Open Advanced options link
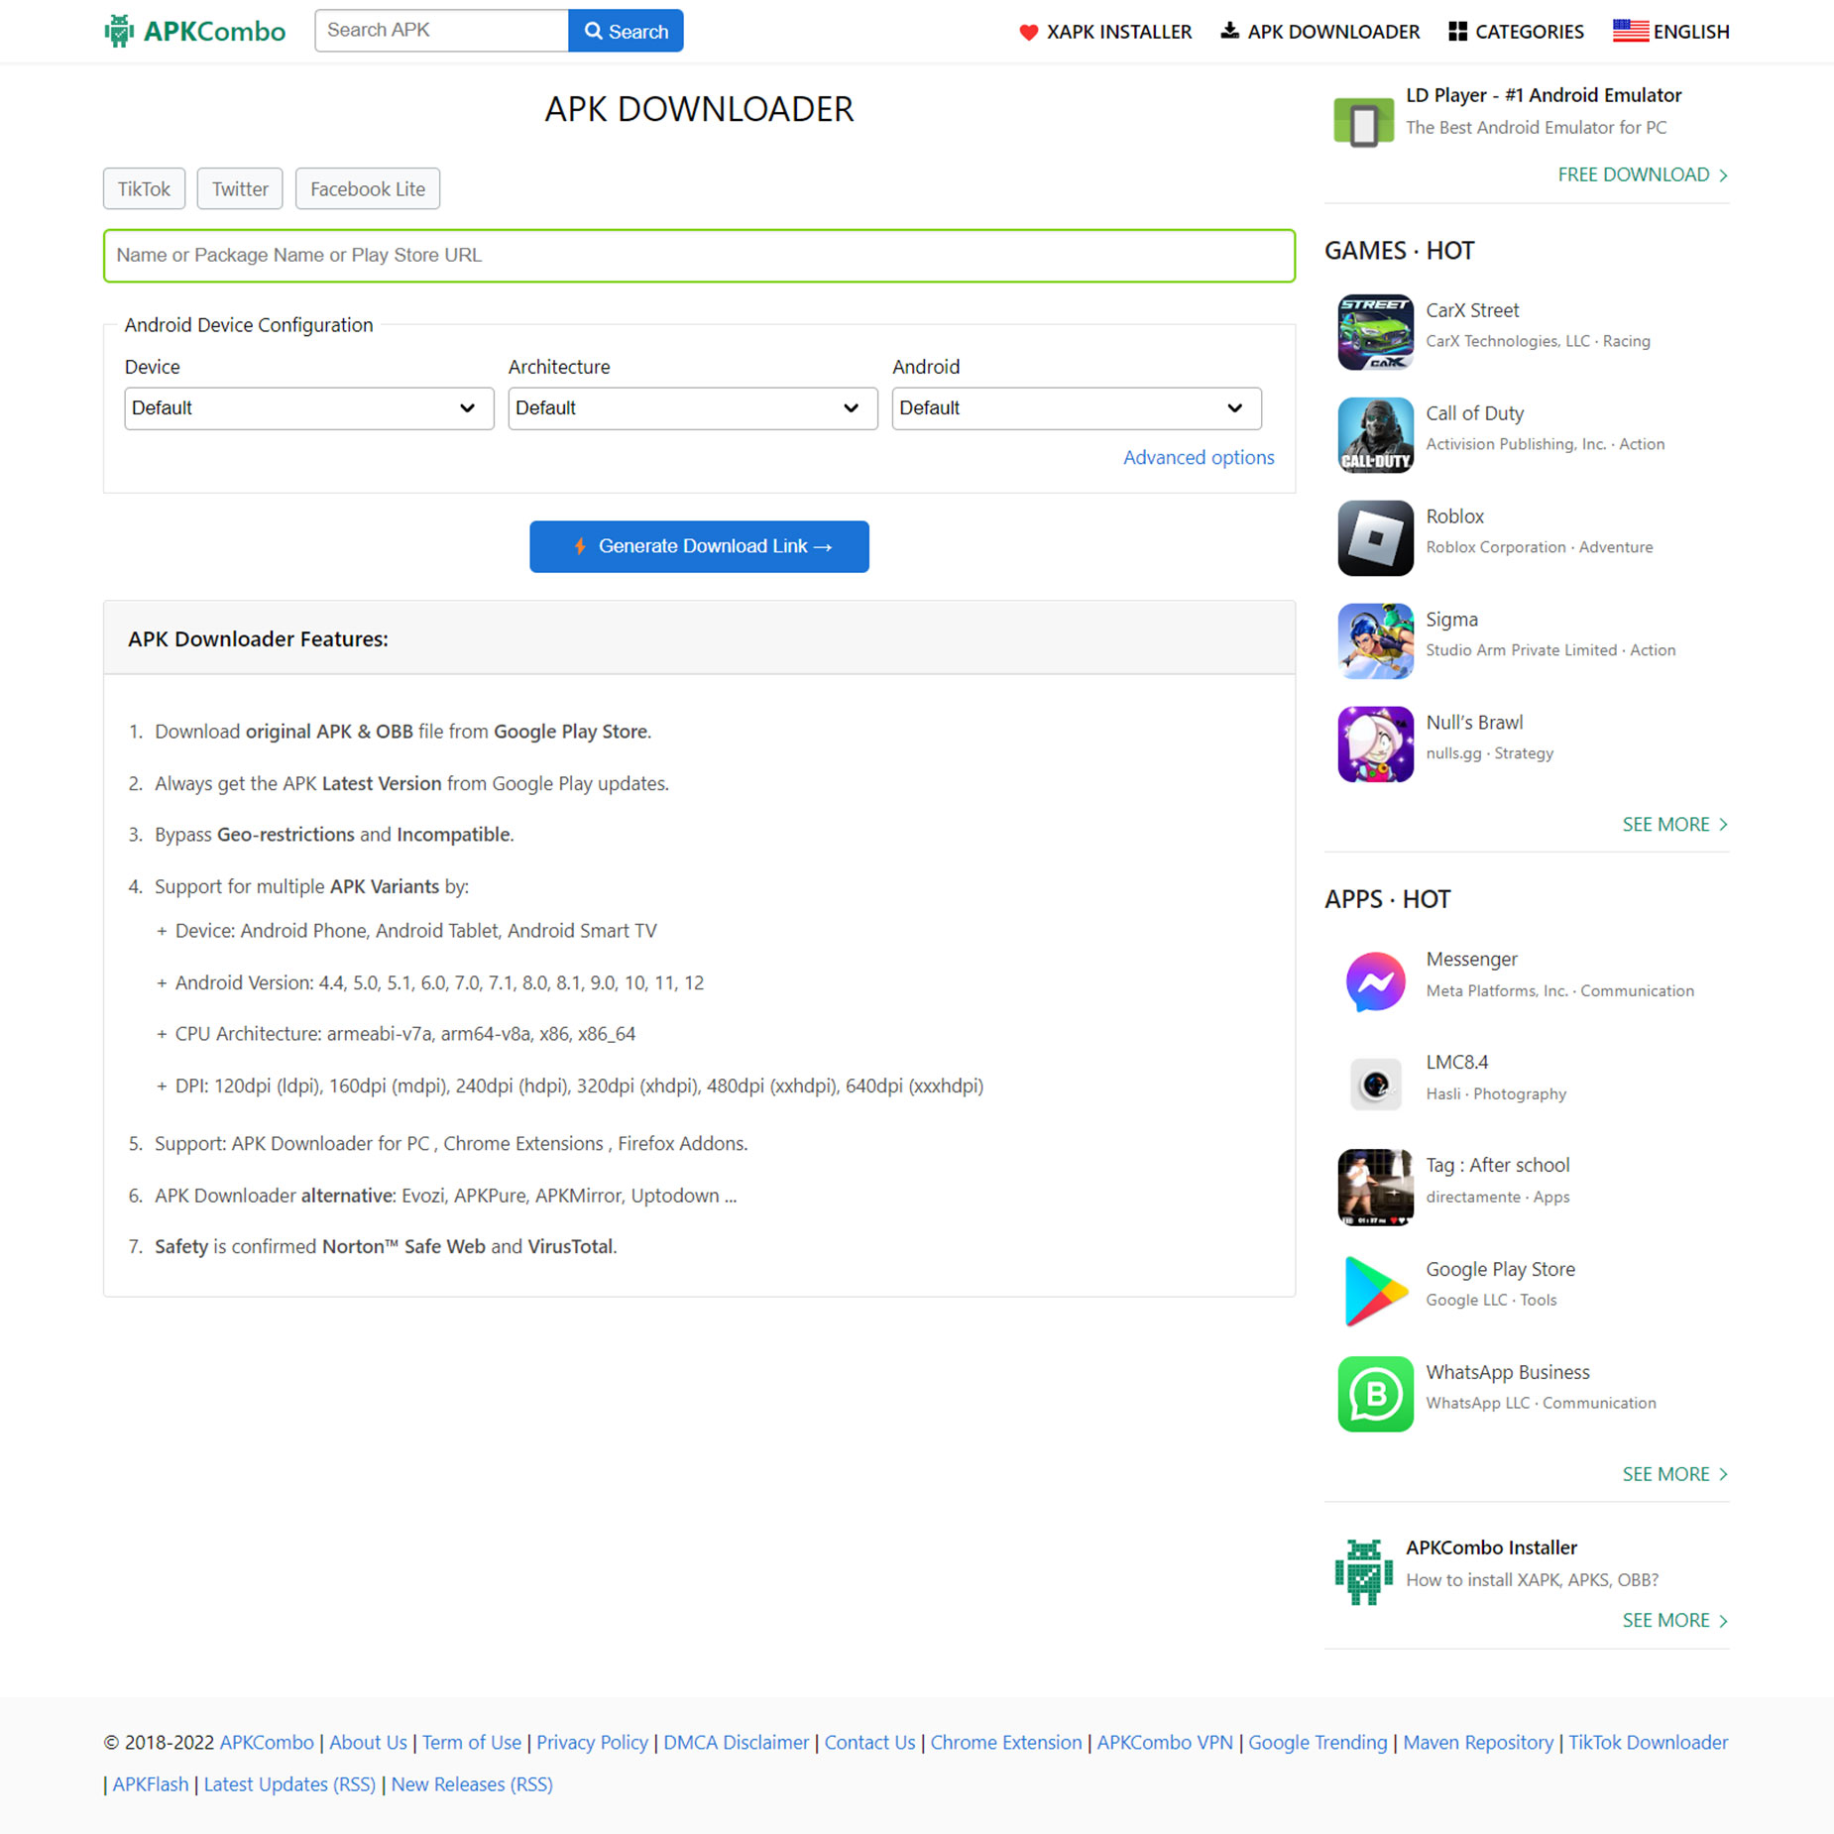1834x1834 pixels. click(1199, 457)
